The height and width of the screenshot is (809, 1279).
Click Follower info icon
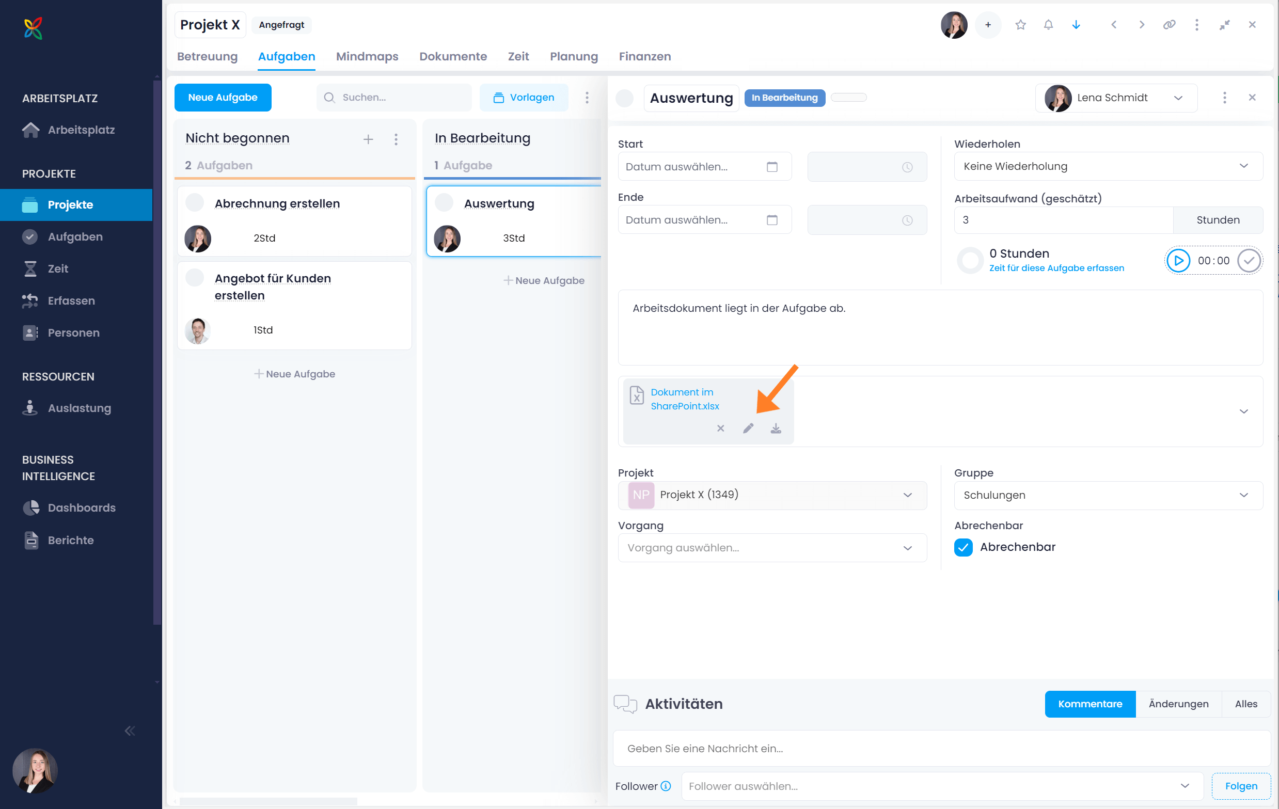(x=666, y=786)
